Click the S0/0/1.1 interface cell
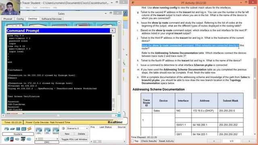258x145 pixels. [x=183, y=125]
